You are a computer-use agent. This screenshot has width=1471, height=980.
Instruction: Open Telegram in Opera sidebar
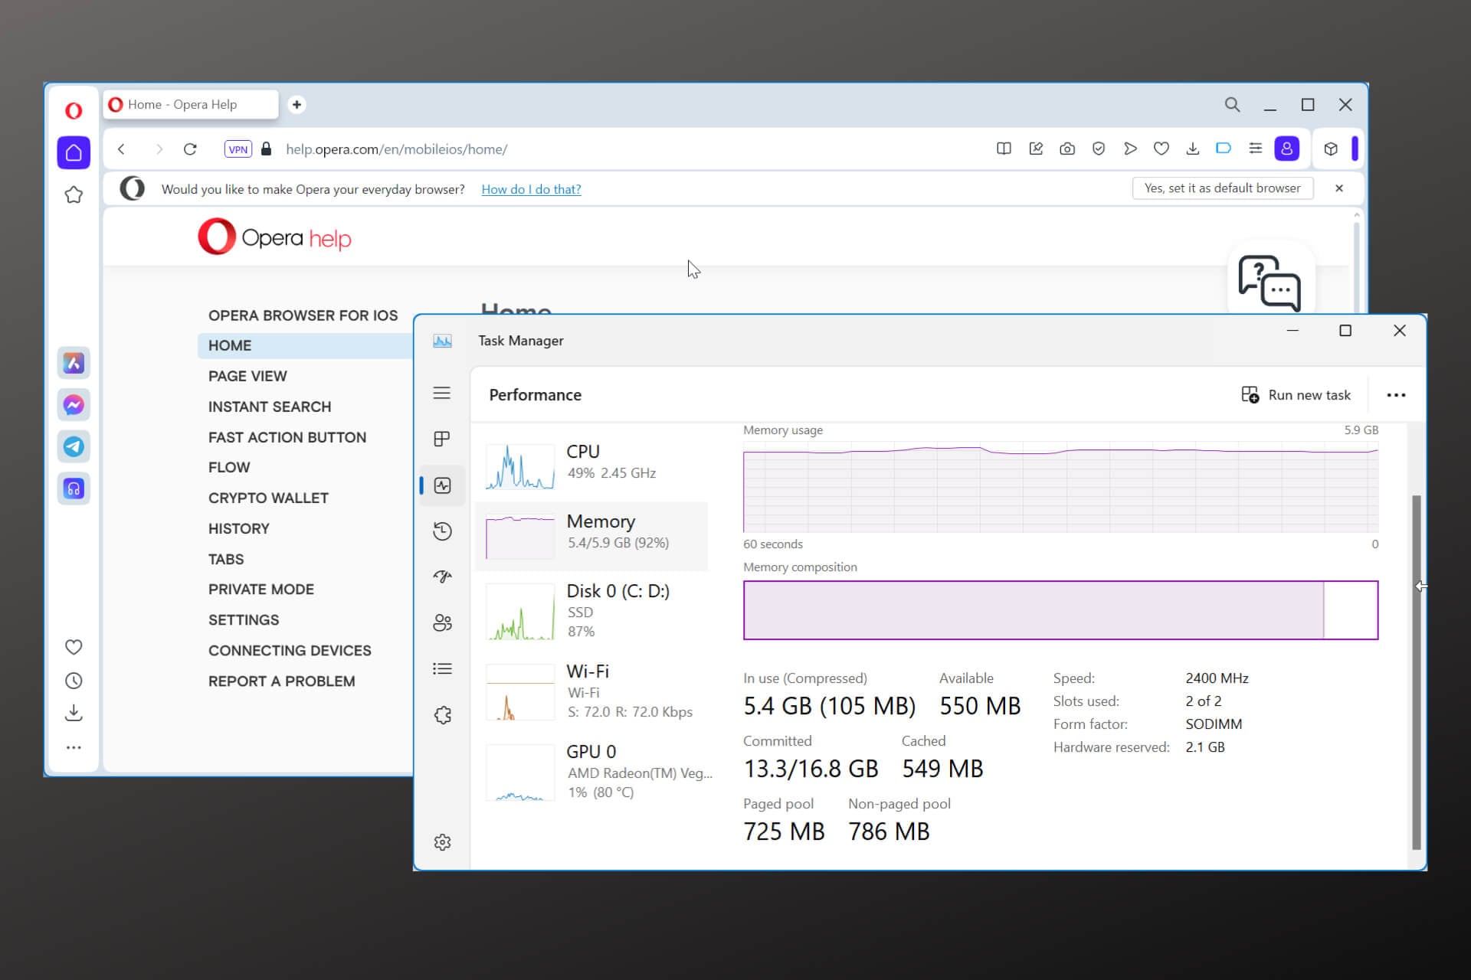pos(74,446)
